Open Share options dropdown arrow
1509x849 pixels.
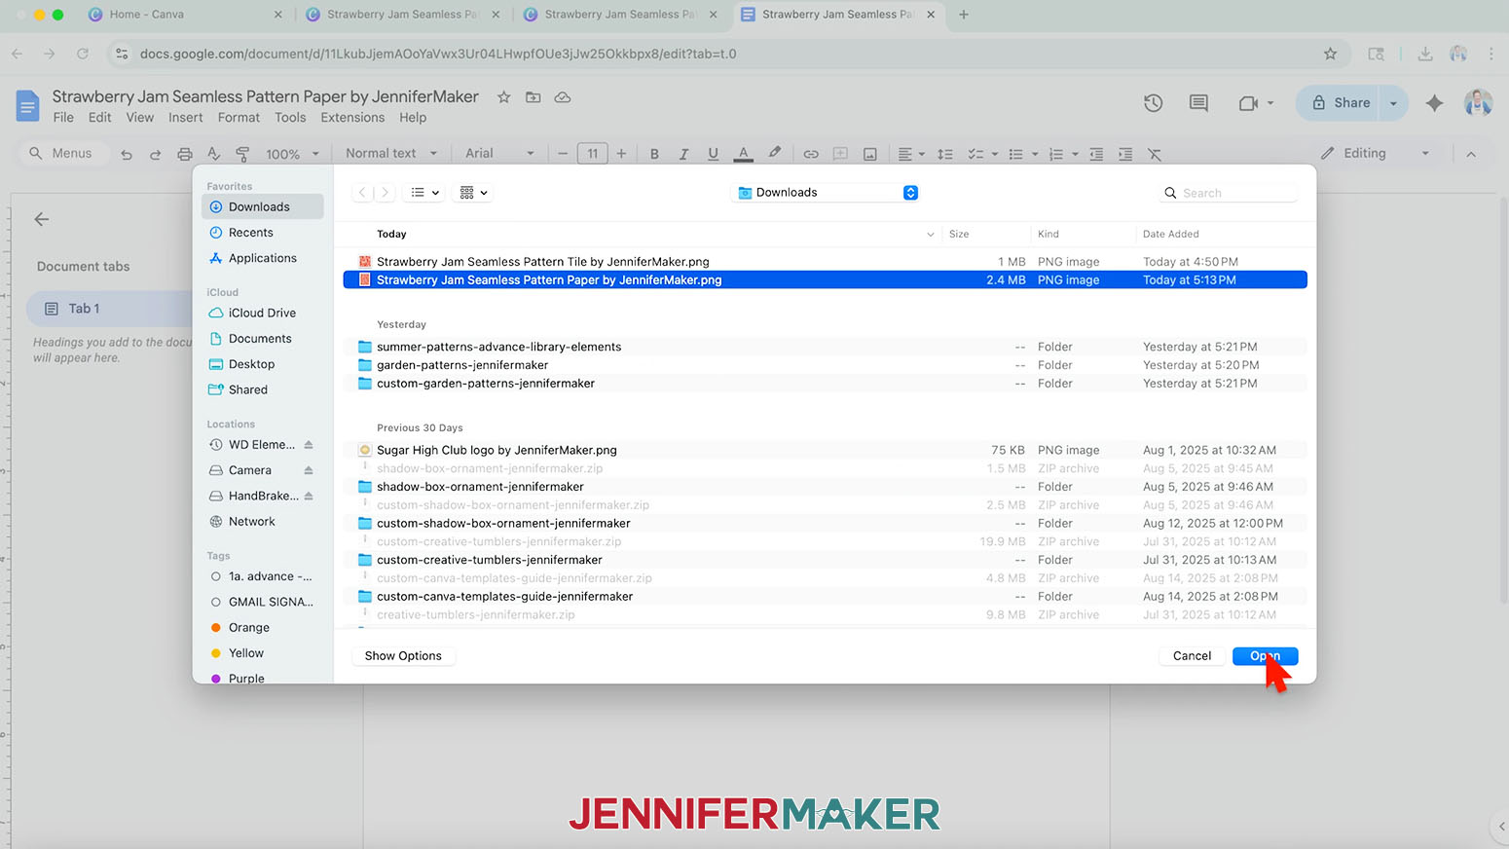click(1394, 102)
